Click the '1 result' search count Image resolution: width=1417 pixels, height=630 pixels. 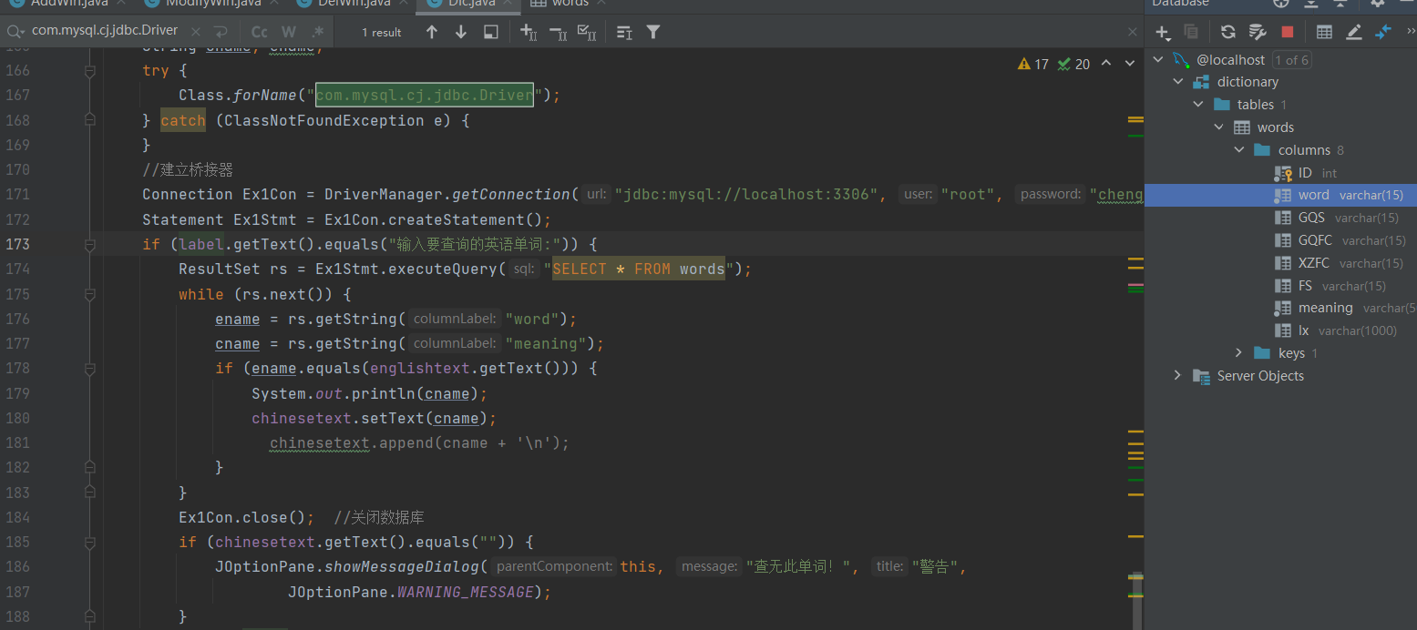381,33
